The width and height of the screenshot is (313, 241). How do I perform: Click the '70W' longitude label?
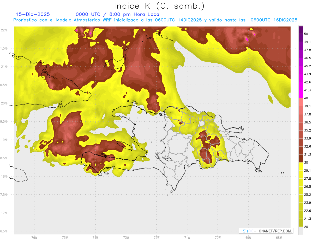[218, 238]
